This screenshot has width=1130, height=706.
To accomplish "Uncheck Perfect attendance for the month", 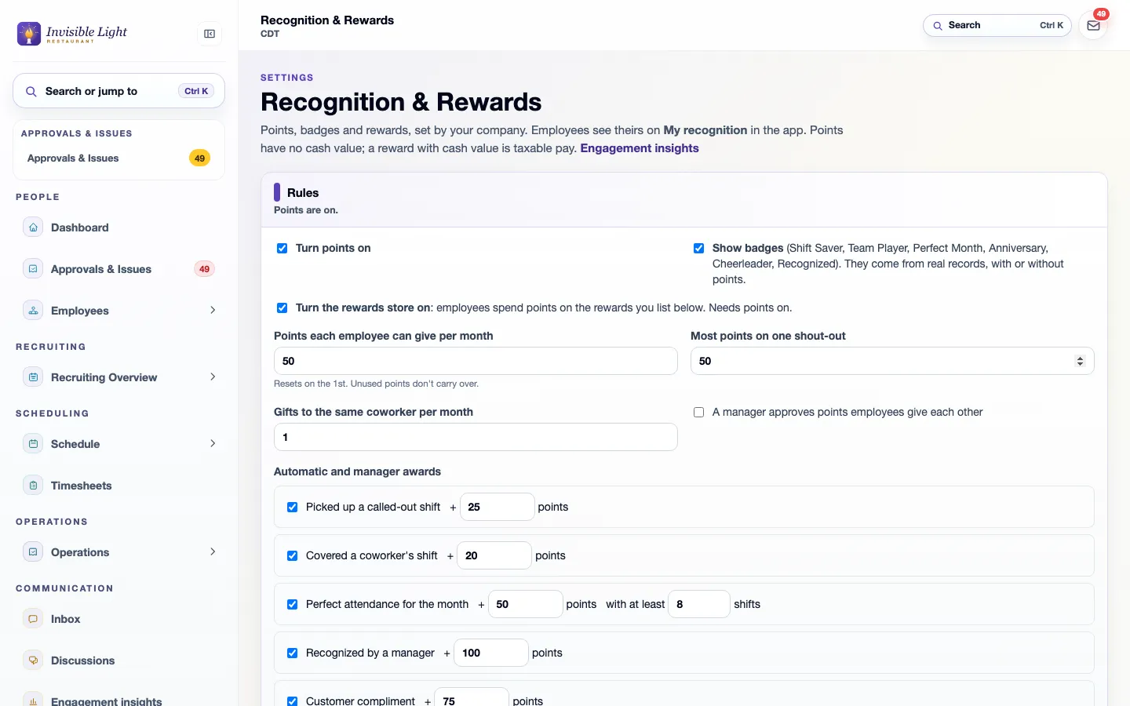I will click(292, 604).
